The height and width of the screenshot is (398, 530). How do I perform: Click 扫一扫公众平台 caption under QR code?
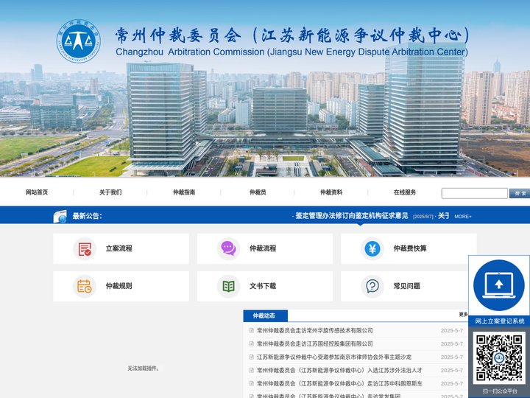pos(500,391)
